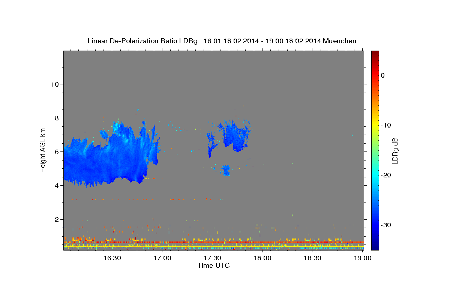This screenshot has width=450, height=300.
Task: Click the red ground clutter band near the bottom
Action: coord(214,242)
